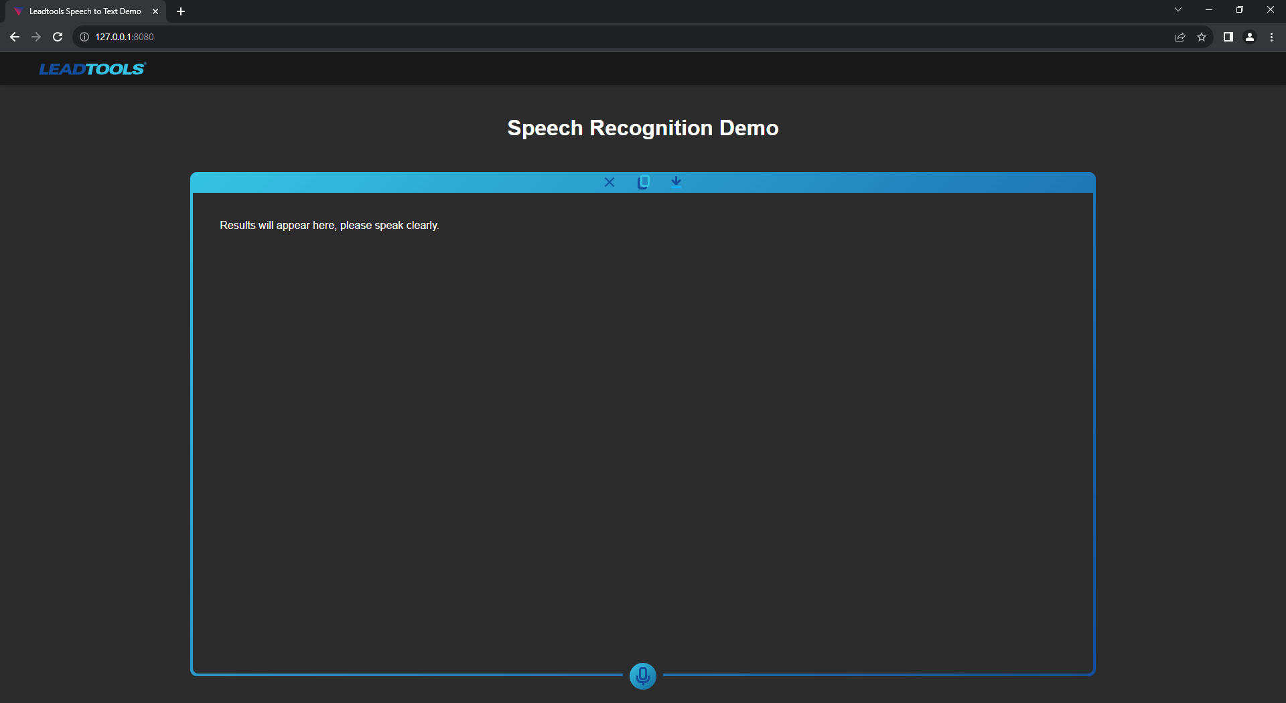Bookmark this page with the star icon
Viewport: 1286px width, 703px height.
[1202, 37]
